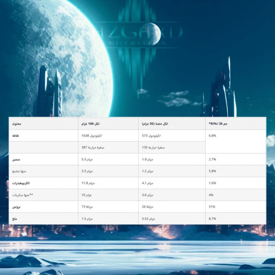The height and width of the screenshot is (275, 275).
Task: Click the "1.9 جرام" fat per serving
Action: [148, 159]
